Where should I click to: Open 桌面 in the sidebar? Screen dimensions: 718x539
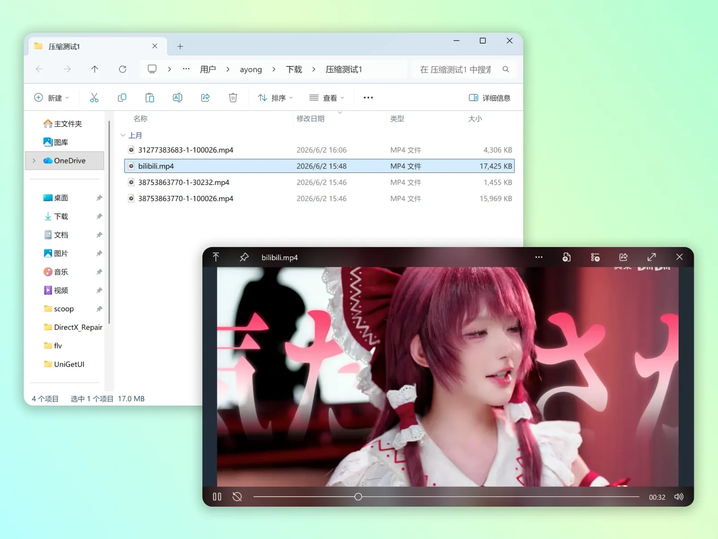pyautogui.click(x=56, y=198)
